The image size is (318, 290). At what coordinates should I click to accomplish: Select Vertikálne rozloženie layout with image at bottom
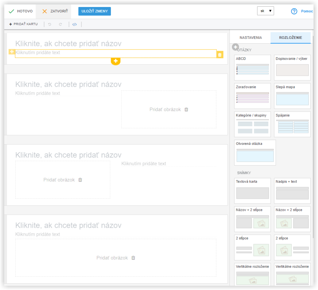pyautogui.click(x=252, y=274)
